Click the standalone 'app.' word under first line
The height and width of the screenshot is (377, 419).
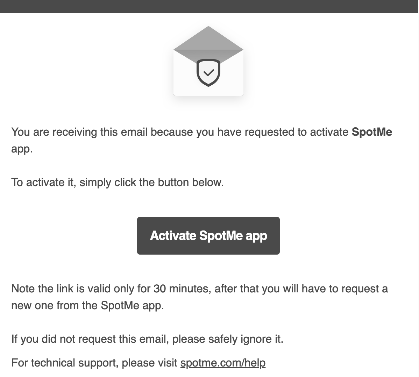[x=22, y=149]
